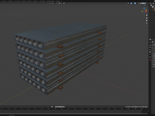
Task: Switch to Texture Paint workspace tab
Action: point(17,1)
